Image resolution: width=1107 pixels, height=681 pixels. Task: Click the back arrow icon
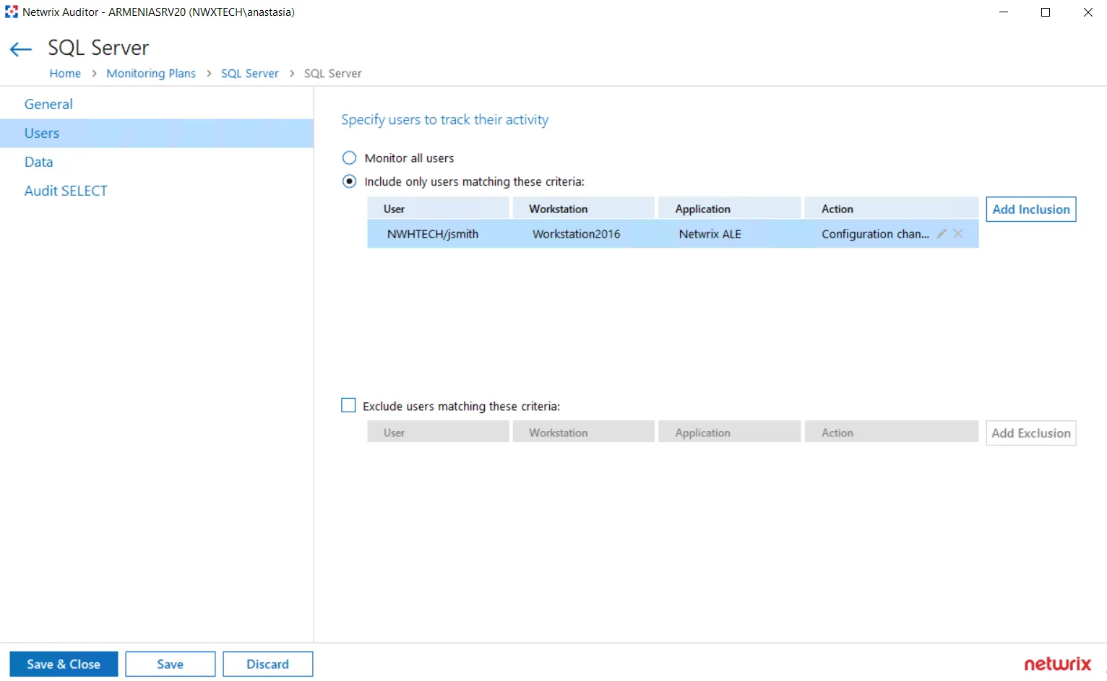click(21, 49)
